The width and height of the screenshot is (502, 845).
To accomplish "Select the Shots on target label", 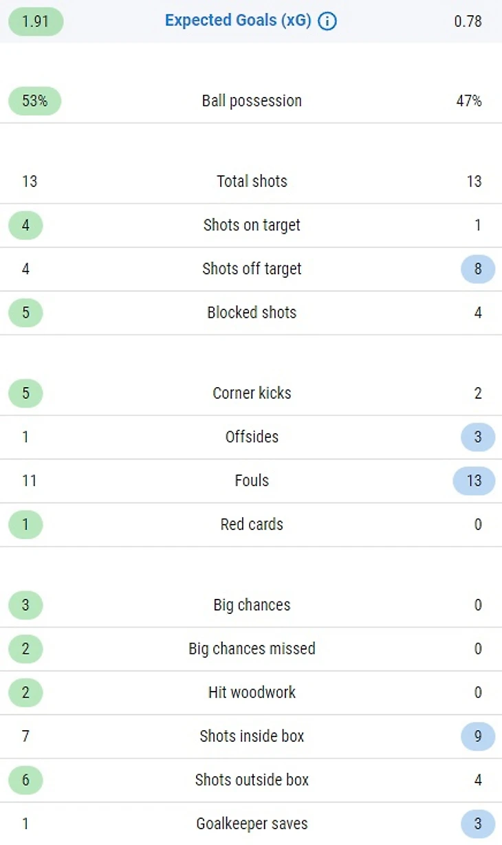I will click(252, 226).
